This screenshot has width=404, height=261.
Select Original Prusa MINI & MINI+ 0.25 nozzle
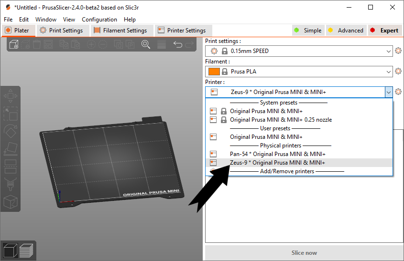click(299, 120)
